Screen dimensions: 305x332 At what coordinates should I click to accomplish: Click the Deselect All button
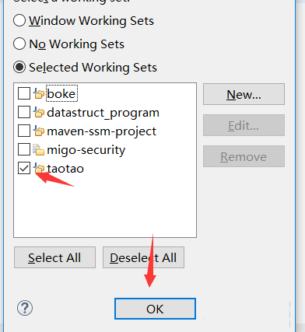[143, 257]
